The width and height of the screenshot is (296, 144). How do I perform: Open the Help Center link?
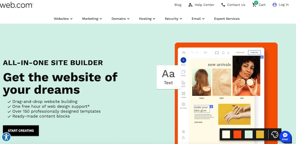(205, 5)
